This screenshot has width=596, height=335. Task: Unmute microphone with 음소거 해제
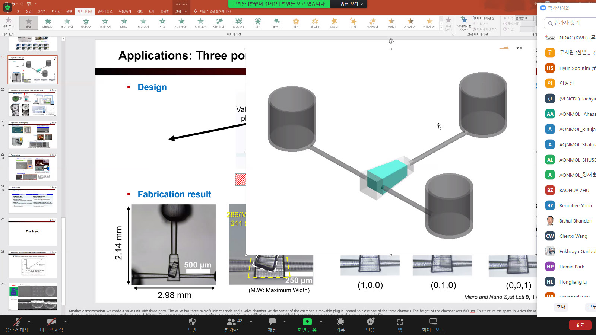[x=17, y=325]
